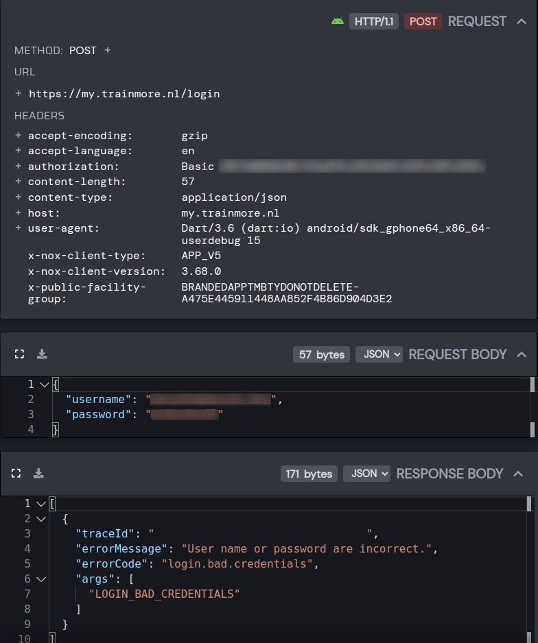Image resolution: width=538 pixels, height=643 pixels.
Task: Collapse the REQUEST BODY section
Action: (x=521, y=354)
